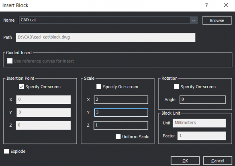Uncheck Insertion Point Specify On-screen

21,87
